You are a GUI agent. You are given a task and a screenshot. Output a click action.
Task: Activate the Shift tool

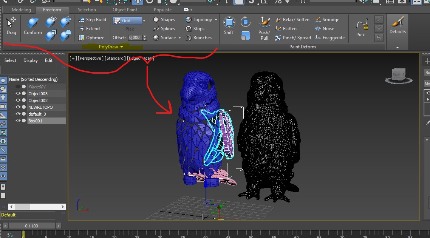click(x=229, y=25)
